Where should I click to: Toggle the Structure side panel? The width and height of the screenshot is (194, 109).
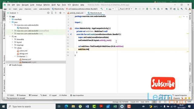tap(4, 59)
